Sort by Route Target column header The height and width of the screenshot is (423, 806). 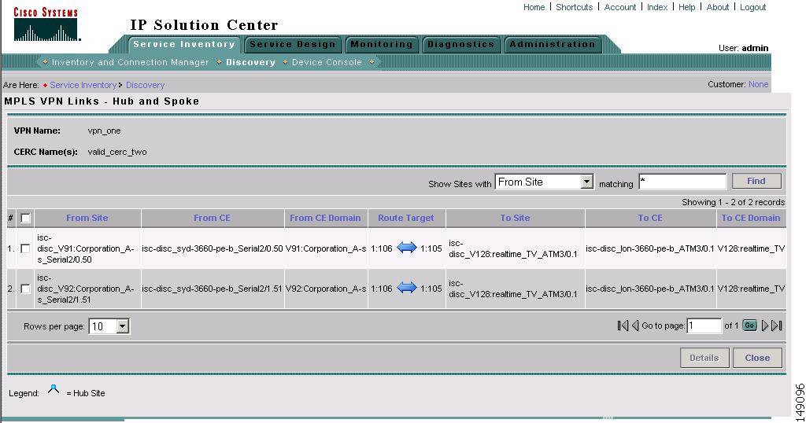tap(406, 218)
